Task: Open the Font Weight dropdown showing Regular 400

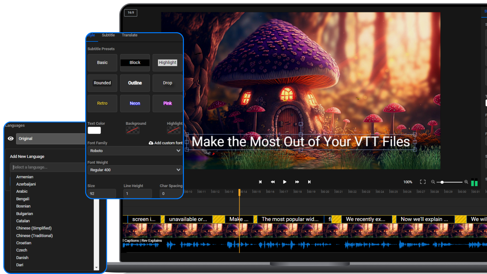Action: pos(134,170)
